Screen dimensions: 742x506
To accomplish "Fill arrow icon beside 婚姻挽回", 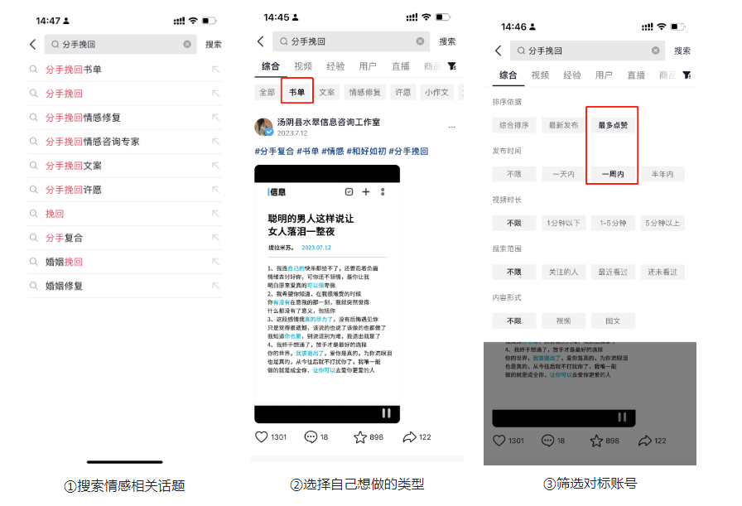I will point(215,262).
